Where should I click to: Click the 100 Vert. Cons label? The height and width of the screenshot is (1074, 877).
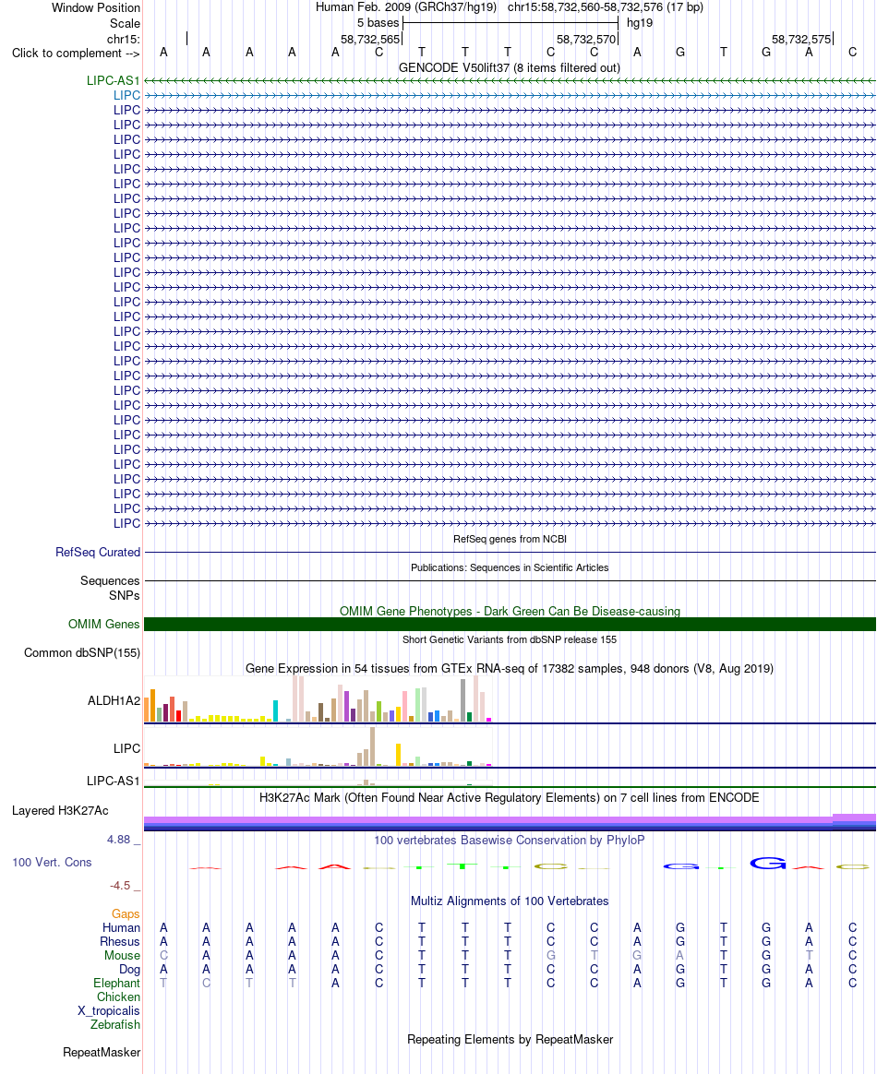point(52,863)
